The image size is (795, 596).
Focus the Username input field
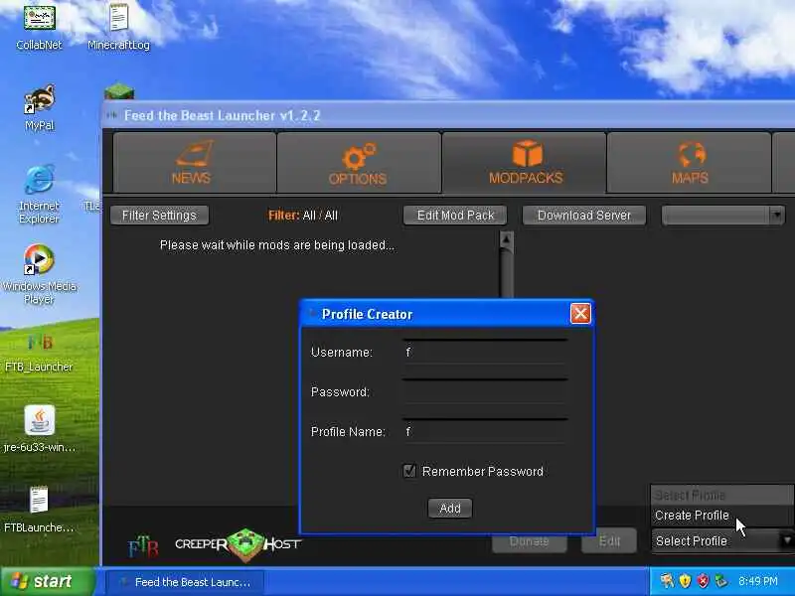pyautogui.click(x=485, y=353)
